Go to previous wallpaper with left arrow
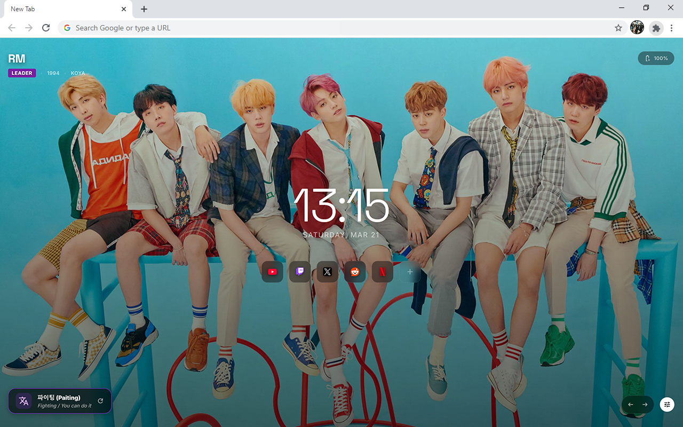Image resolution: width=683 pixels, height=427 pixels. pos(631,405)
